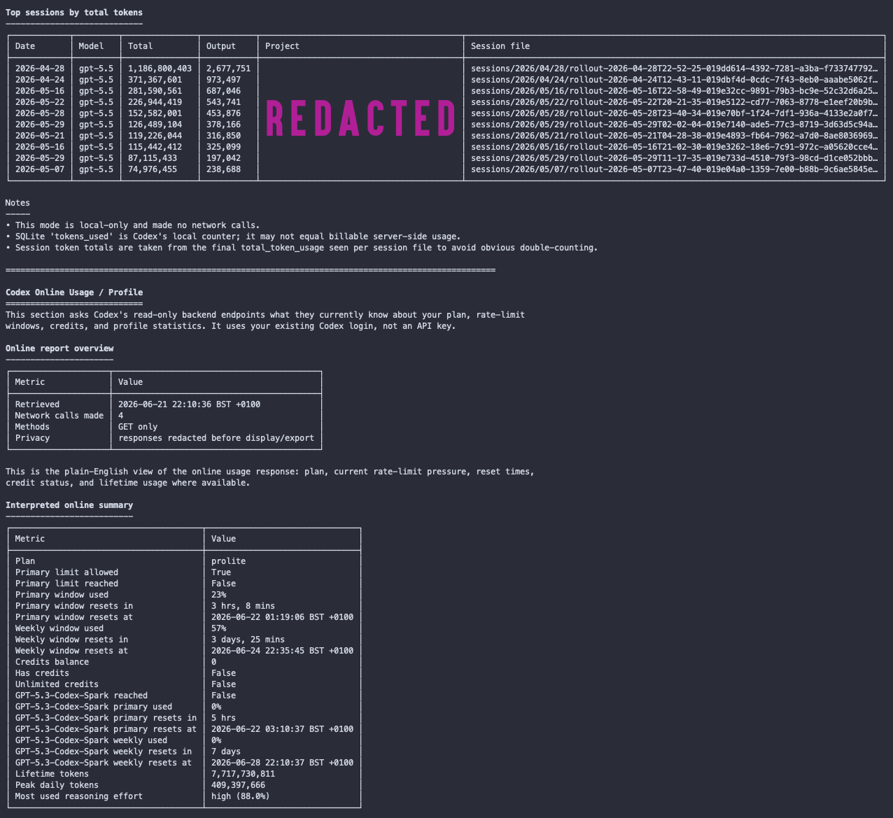The image size is (893, 818).
Task: Click "3 hrs, 8 mins" reset value
Action: tap(244, 606)
